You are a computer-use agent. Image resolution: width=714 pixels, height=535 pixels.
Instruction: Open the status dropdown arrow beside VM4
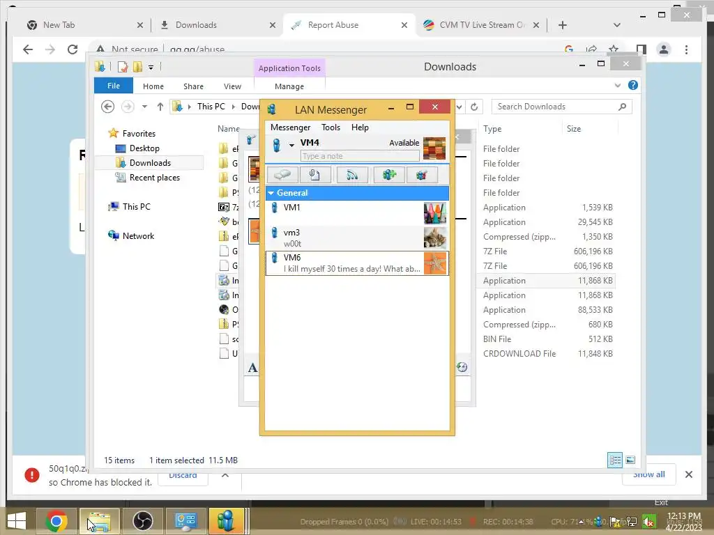click(291, 145)
